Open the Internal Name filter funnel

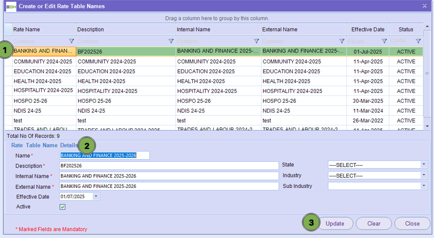257,42
